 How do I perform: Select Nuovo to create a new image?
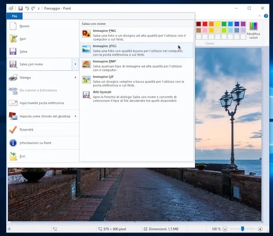point(25,26)
